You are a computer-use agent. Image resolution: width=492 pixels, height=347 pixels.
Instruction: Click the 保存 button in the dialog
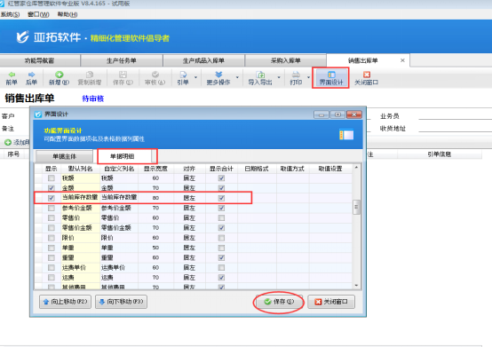point(279,302)
